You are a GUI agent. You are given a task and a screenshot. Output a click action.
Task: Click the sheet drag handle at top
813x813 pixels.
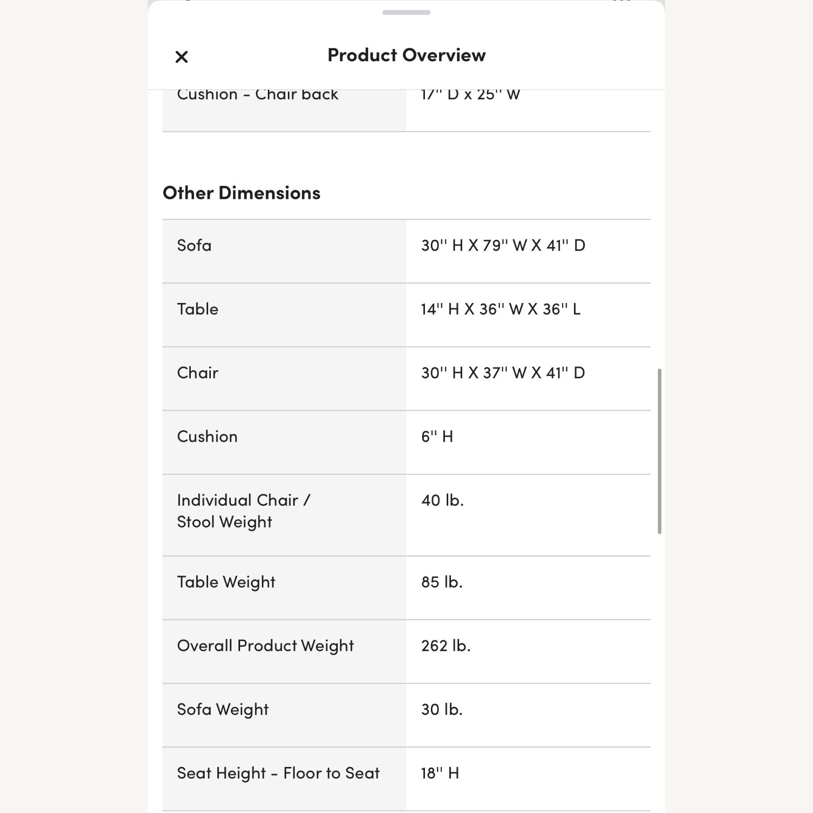click(x=406, y=12)
